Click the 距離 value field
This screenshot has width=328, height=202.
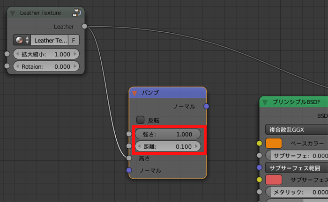point(168,146)
